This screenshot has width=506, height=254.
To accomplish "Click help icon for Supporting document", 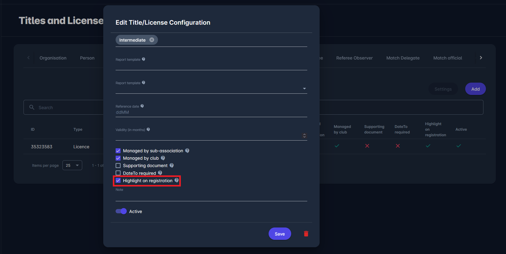I will point(172,166).
